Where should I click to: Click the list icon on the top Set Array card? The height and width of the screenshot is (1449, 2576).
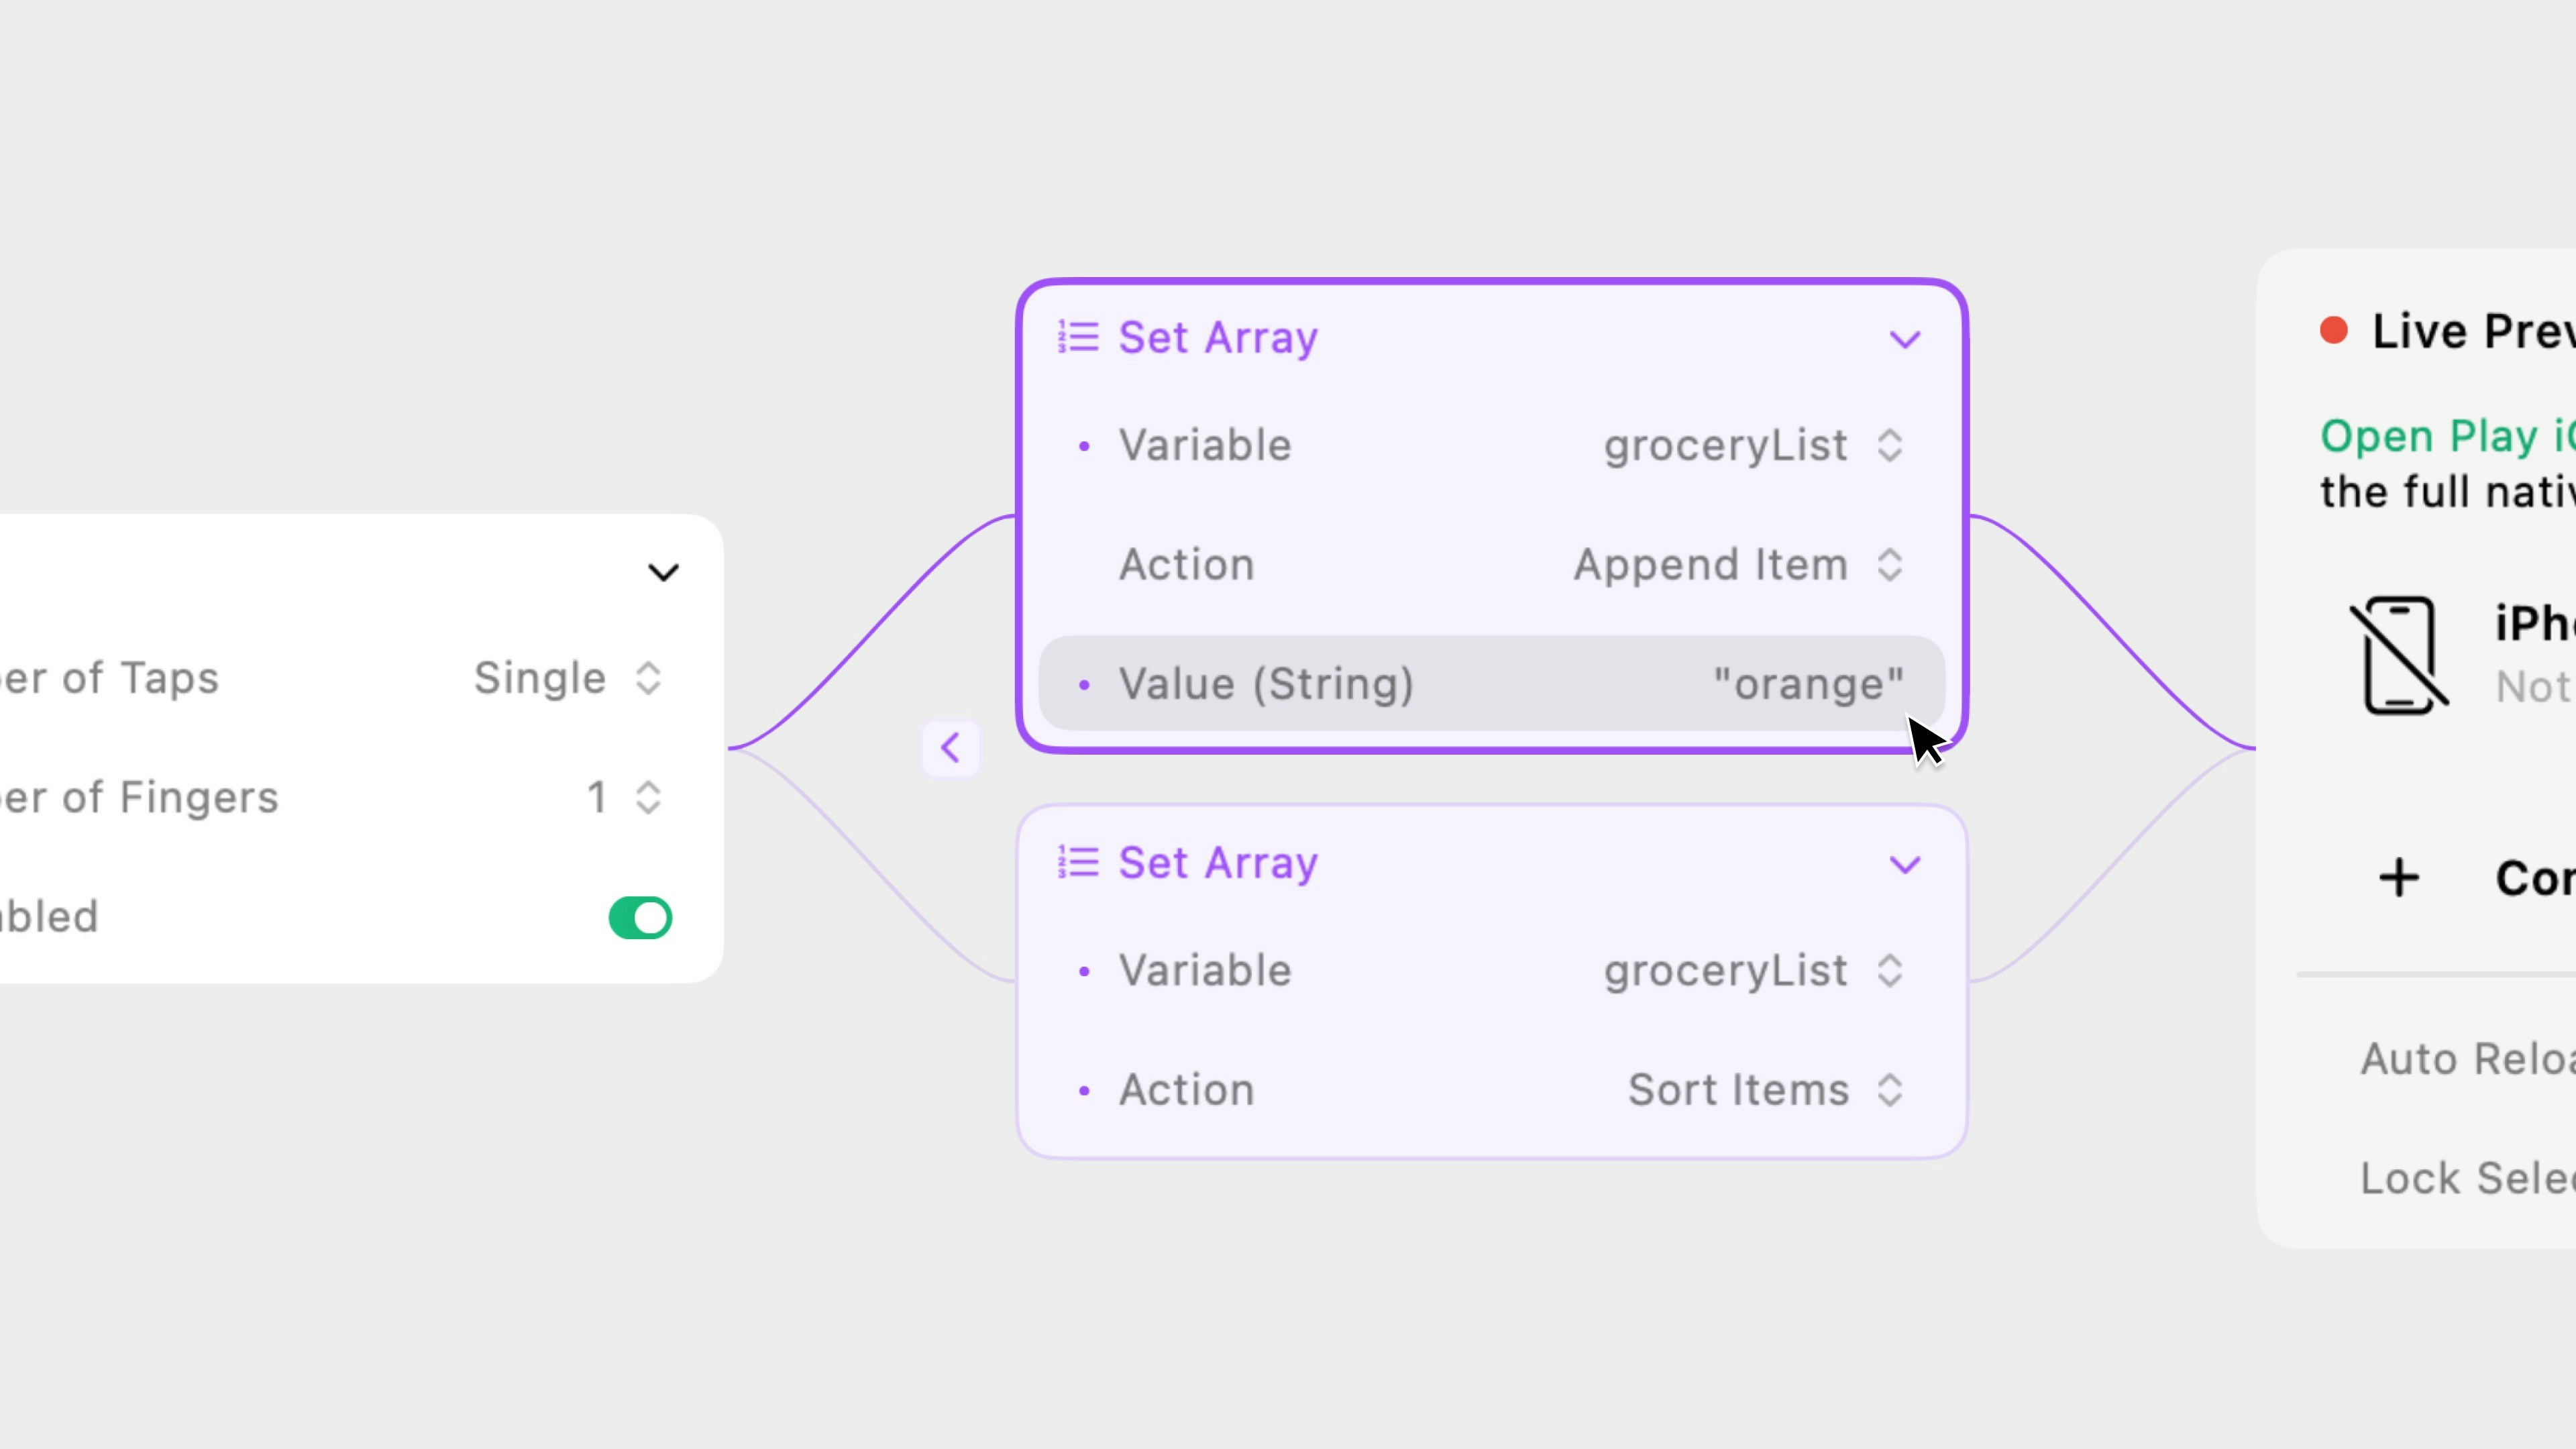tap(1078, 337)
